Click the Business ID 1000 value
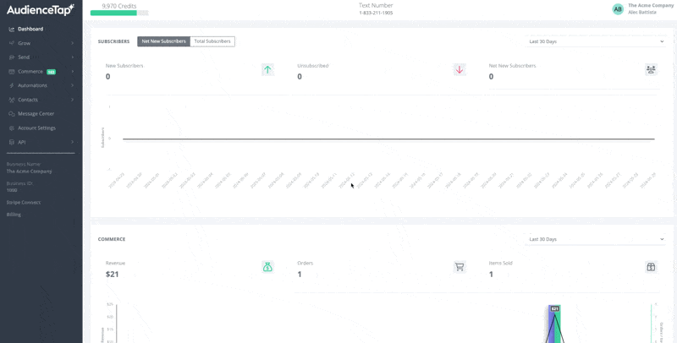The image size is (677, 343). pos(12,190)
